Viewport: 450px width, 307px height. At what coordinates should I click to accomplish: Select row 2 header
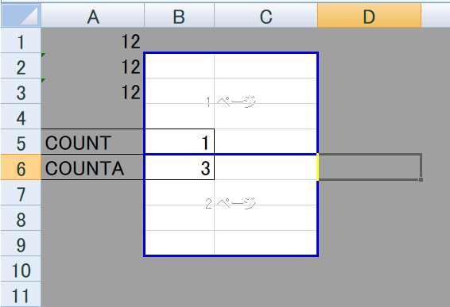pos(21,66)
